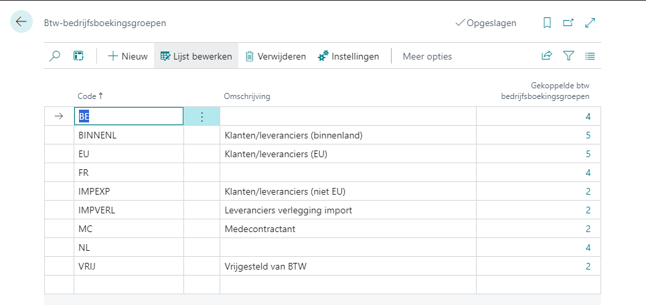Click description Klanten/leveranciers (niet EU)
Viewport: 646px width, 305px height.
pyautogui.click(x=285, y=191)
